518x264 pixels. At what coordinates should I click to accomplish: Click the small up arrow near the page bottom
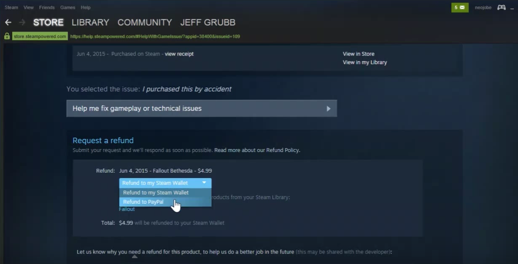[x=135, y=256]
